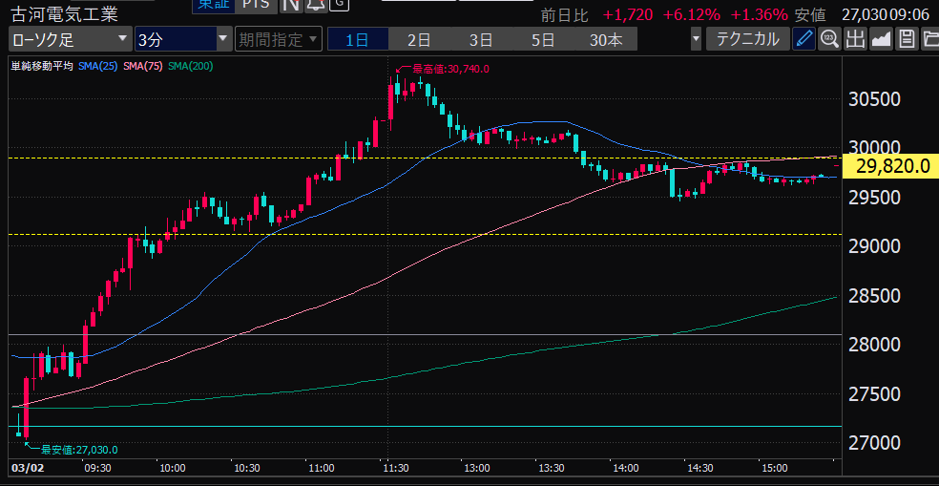939x486 pixels.
Task: Select the 30本 period button
Action: tap(606, 39)
